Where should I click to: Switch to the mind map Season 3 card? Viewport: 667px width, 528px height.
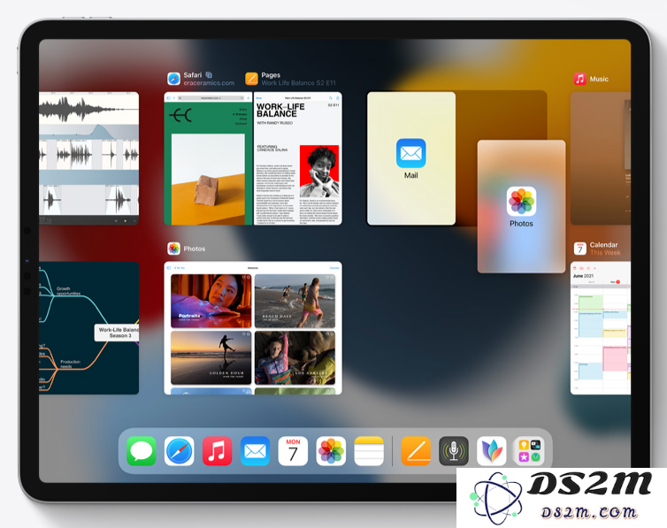point(88,328)
